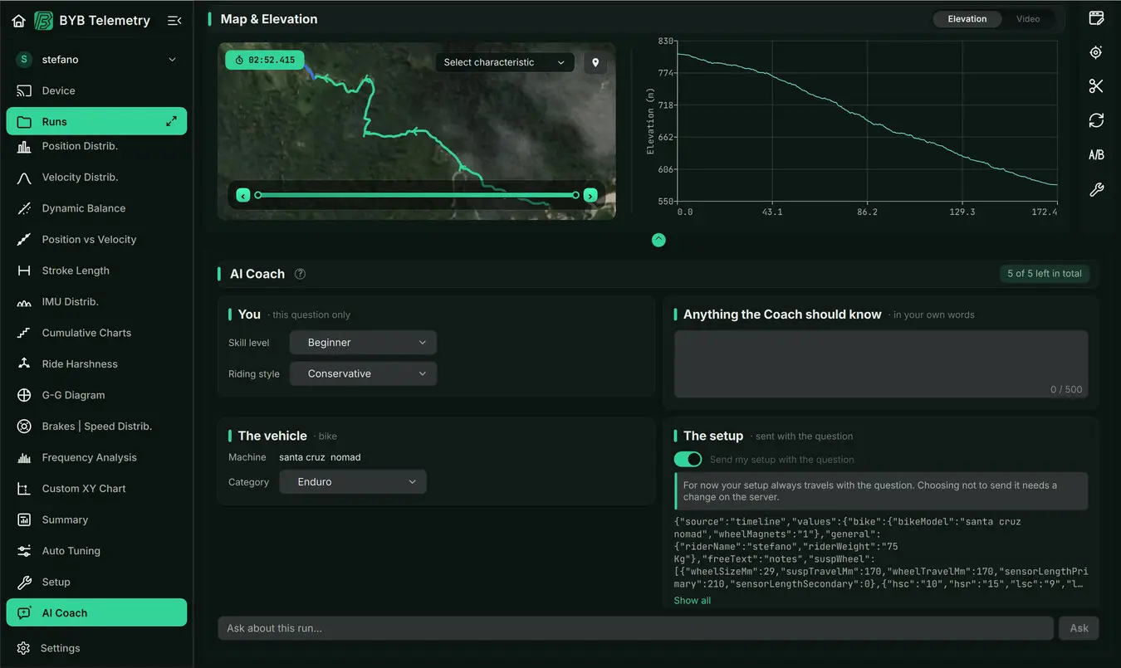Click the map timeline end handle
Screen dimensions: 1121x668
[575, 196]
